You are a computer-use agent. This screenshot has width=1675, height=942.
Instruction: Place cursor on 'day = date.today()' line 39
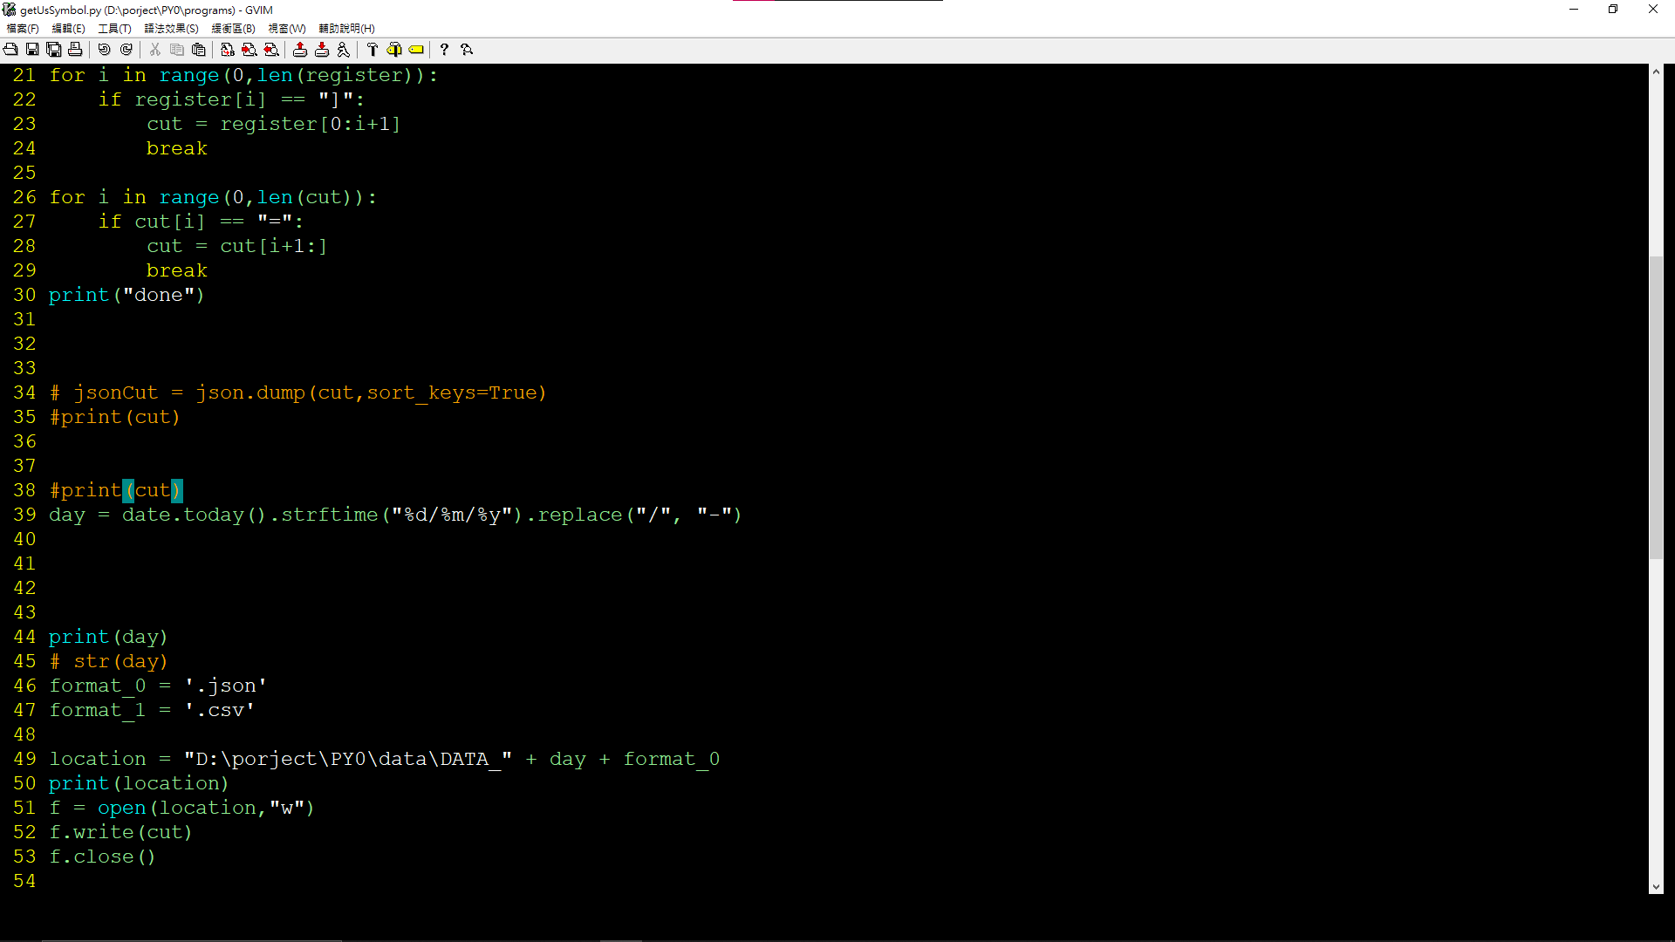click(x=395, y=515)
